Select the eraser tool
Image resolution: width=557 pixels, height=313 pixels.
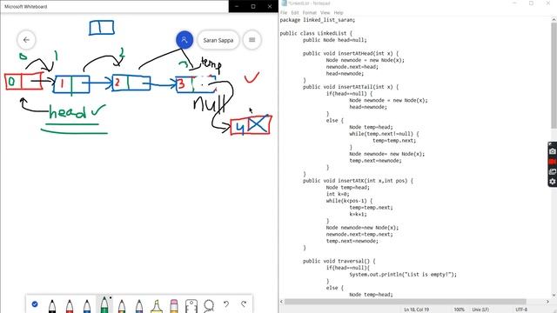(174, 306)
